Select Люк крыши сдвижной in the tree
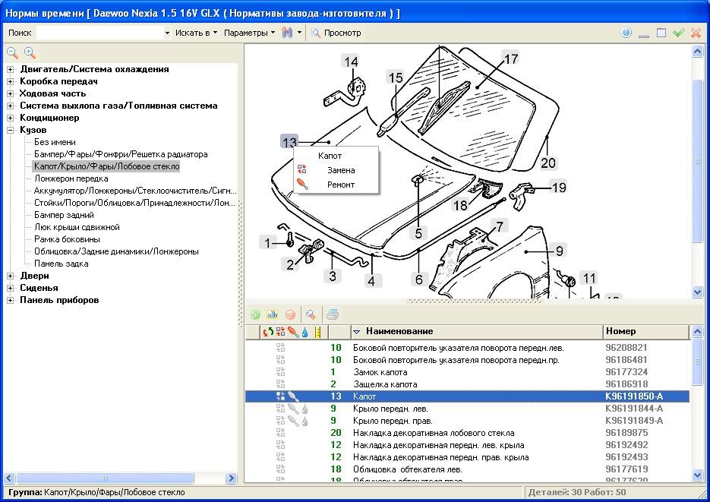 (x=77, y=227)
